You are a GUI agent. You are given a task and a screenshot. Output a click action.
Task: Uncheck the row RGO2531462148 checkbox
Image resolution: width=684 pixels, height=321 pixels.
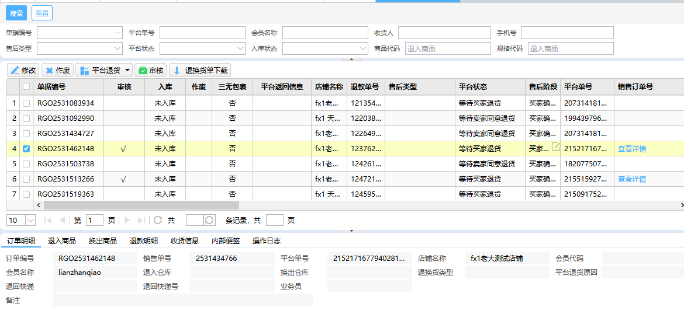pos(26,149)
